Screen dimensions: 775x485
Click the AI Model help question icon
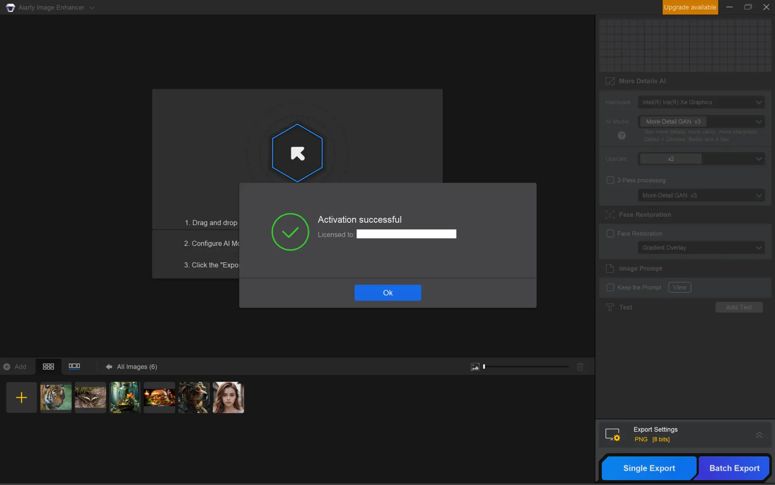622,136
